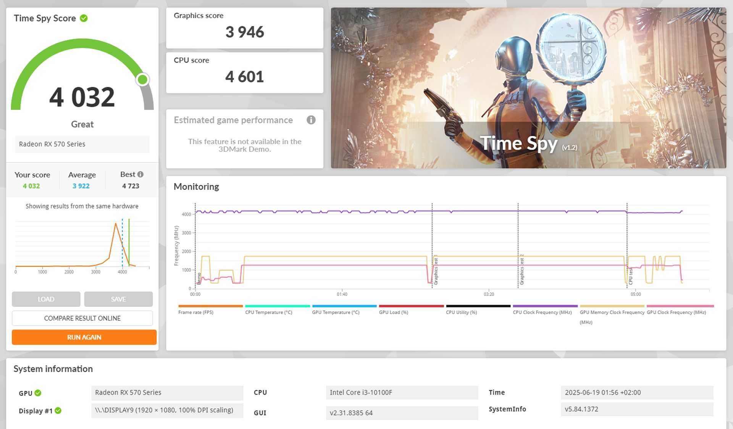Click the Demo marker at chart start
Viewport: 733px width, 429px height.
[195, 246]
